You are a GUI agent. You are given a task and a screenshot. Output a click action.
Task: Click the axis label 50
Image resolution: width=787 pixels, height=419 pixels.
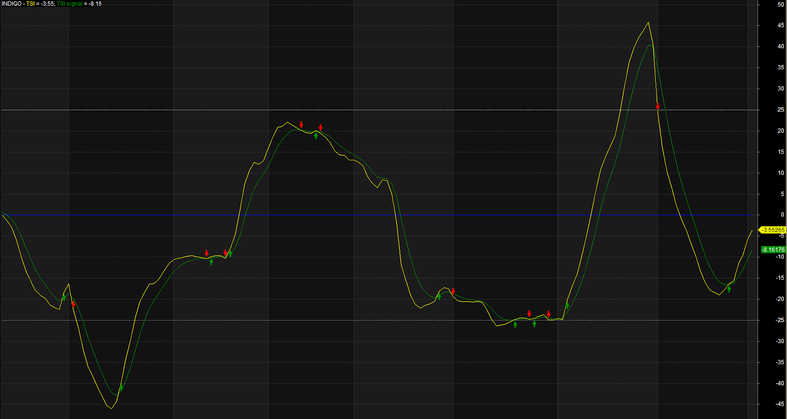click(781, 4)
